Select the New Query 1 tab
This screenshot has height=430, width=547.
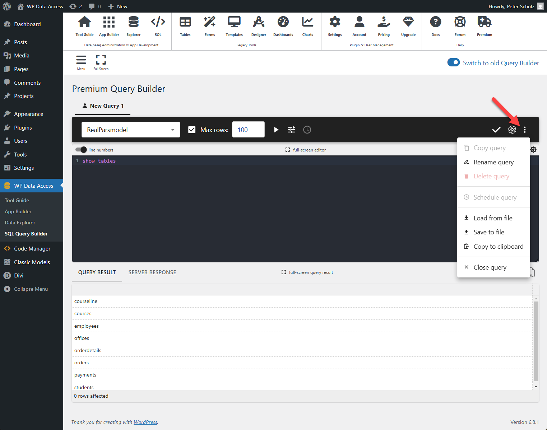[x=103, y=106]
